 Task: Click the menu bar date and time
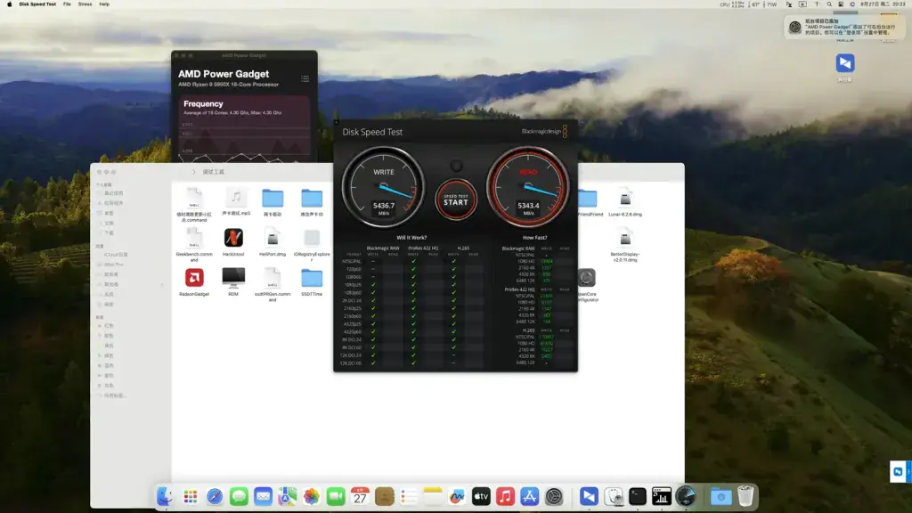point(883,4)
